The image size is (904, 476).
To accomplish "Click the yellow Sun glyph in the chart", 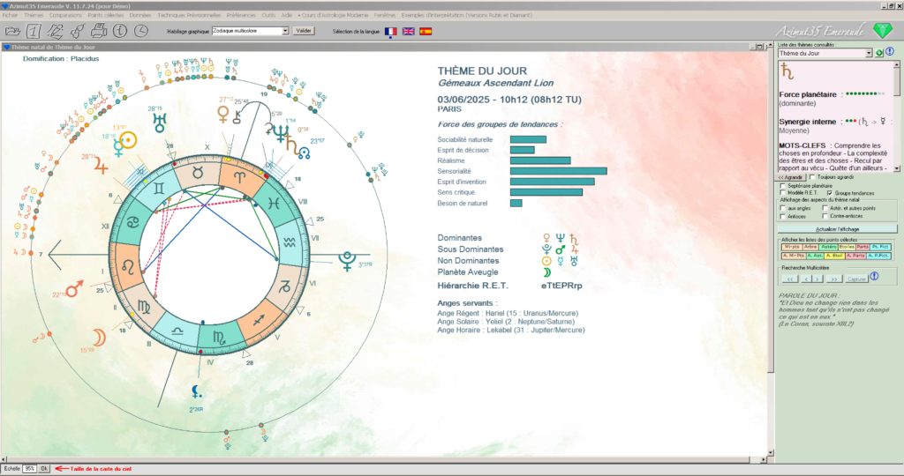I will point(127,140).
